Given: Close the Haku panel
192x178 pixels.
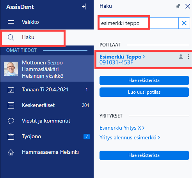Looking at the screenshot, I should 188,6.
